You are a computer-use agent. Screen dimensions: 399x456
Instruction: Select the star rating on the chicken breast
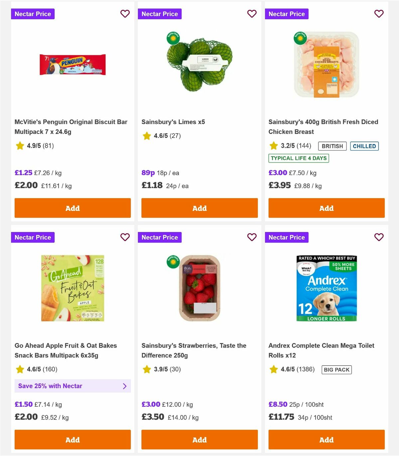point(273,146)
